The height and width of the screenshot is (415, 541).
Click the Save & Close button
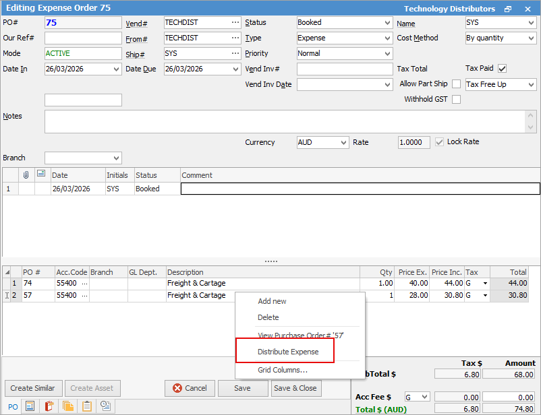point(295,388)
